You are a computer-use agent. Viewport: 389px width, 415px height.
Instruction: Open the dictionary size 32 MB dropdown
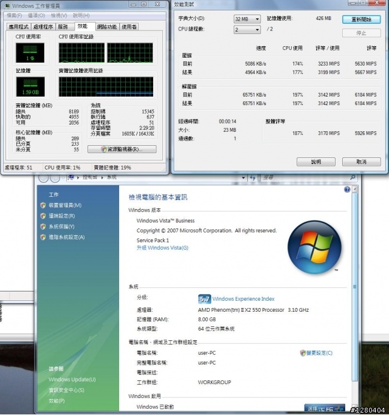(247, 19)
